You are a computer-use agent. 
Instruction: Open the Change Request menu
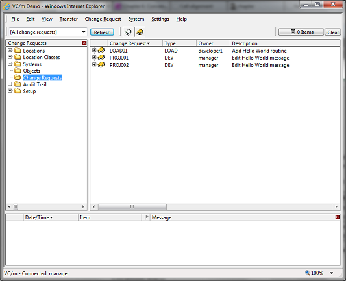[103, 19]
